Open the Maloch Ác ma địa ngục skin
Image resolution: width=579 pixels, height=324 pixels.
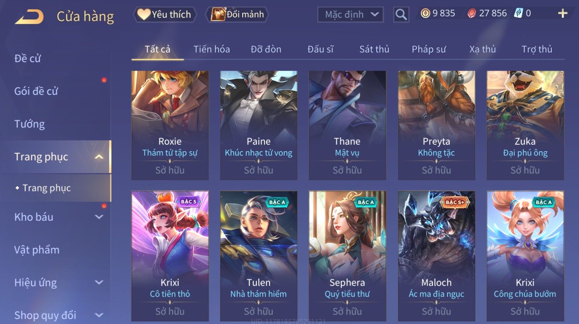(x=436, y=256)
